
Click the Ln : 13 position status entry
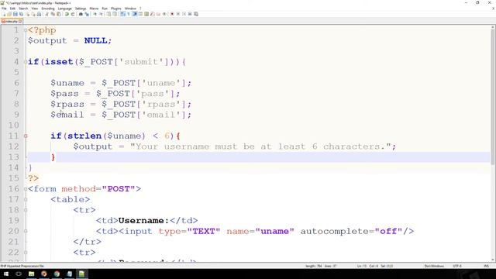[x=362, y=266]
